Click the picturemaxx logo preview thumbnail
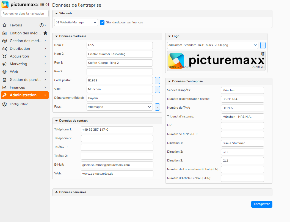The width and height of the screenshot is (290, 222). 216,61
